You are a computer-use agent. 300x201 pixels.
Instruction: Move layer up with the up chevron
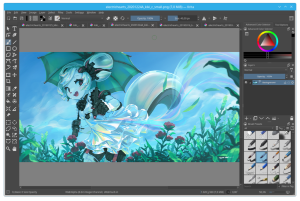click(x=267, y=118)
